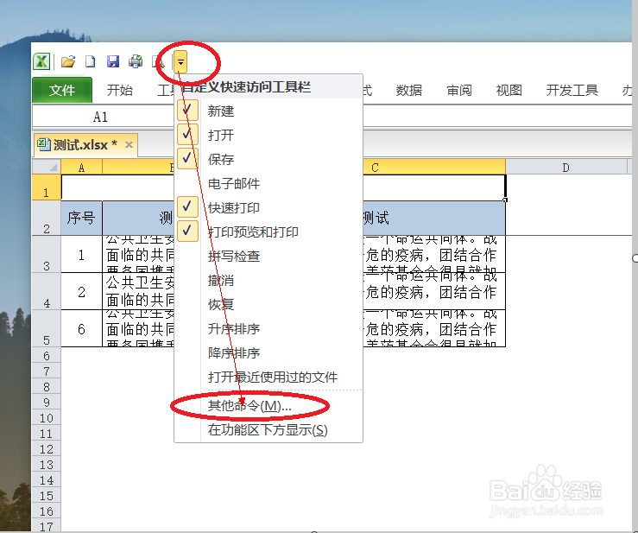This screenshot has height=533, width=638.
Task: Switch to the 开发工具 ribbon tab
Action: [572, 90]
